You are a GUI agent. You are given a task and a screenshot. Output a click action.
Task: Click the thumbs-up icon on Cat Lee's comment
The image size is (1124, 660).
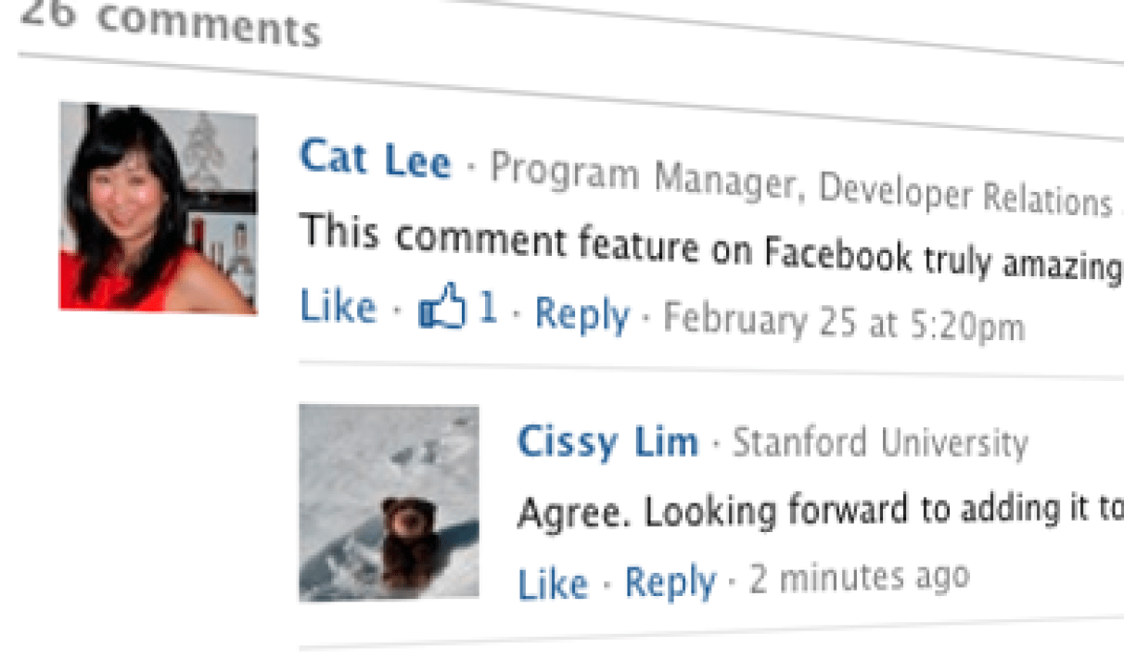[x=442, y=310]
